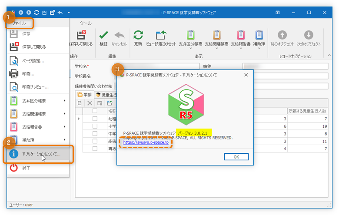Check the 中学 row checkbox

(95, 133)
